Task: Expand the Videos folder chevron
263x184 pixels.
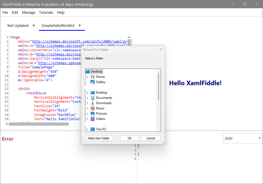Action: (x=87, y=119)
